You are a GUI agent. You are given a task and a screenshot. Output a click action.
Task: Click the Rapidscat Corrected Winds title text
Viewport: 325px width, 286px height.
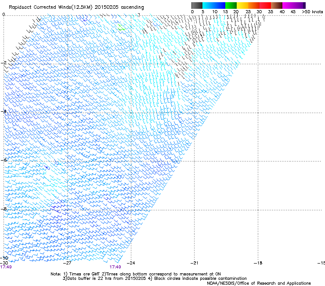76,7
